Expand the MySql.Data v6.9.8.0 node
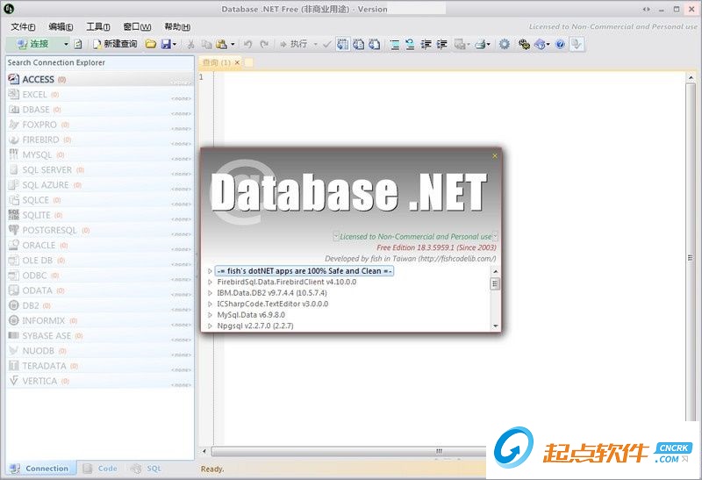Image resolution: width=702 pixels, height=480 pixels. point(210,315)
